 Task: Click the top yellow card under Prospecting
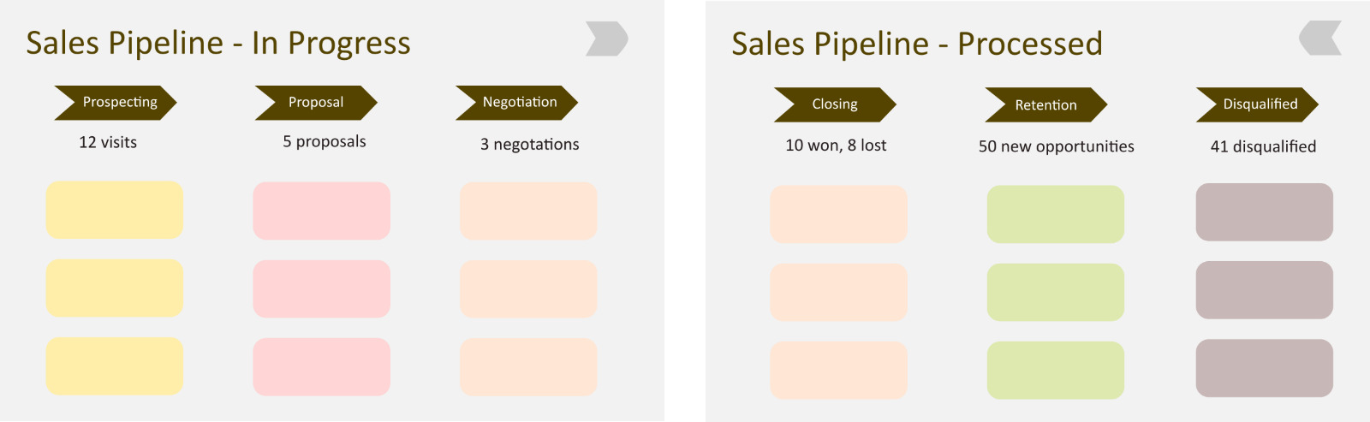(x=115, y=210)
